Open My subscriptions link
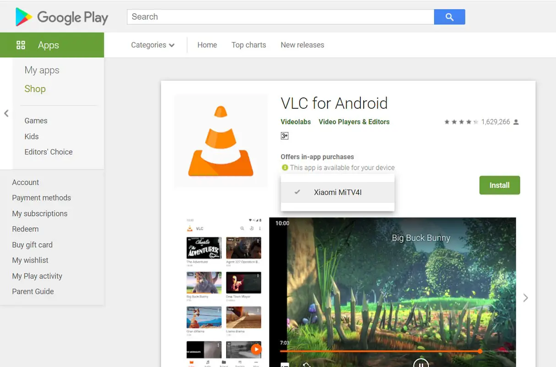Screen dimensions: 556x367 click(39, 213)
